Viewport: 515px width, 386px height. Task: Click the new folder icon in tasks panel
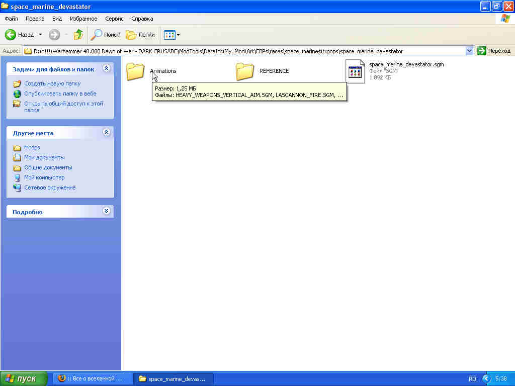coord(17,84)
